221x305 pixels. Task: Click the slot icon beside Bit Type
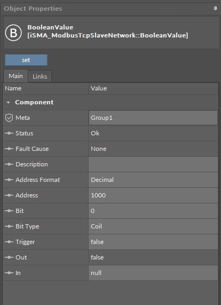9,226
